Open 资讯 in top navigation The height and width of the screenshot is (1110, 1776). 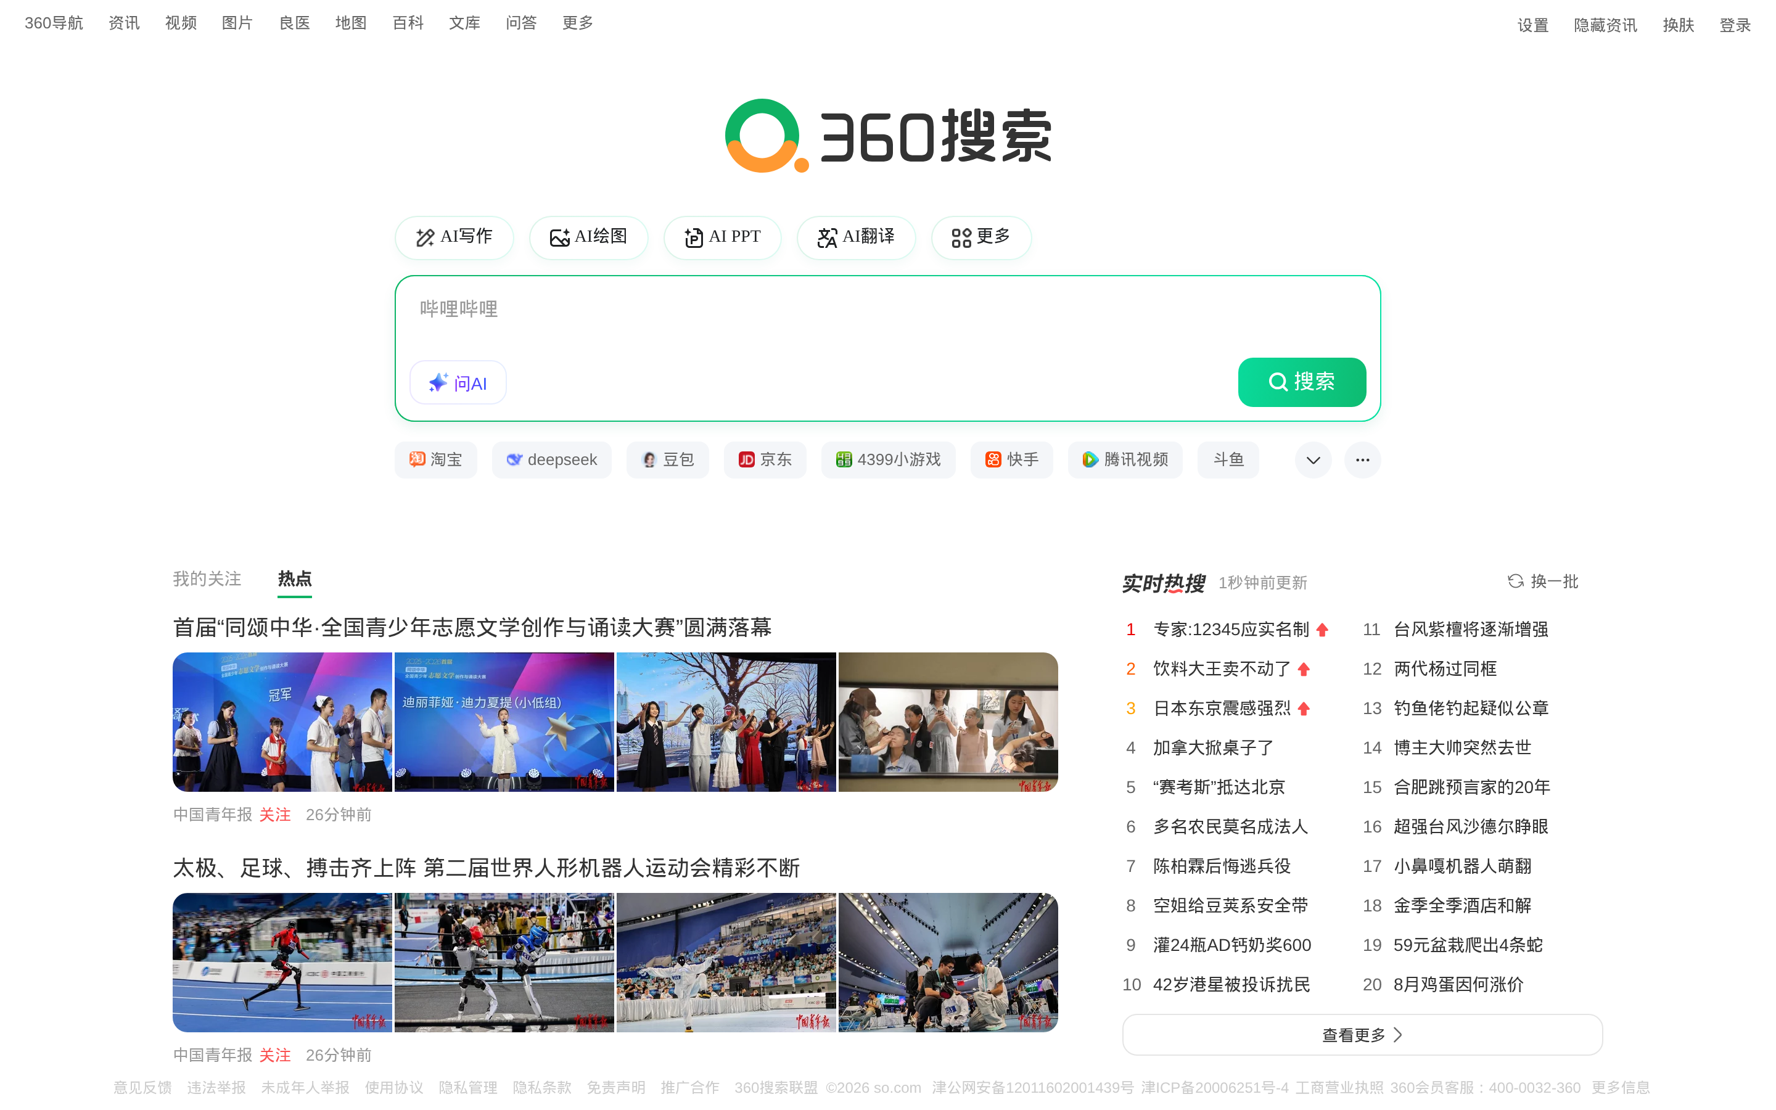tap(124, 23)
